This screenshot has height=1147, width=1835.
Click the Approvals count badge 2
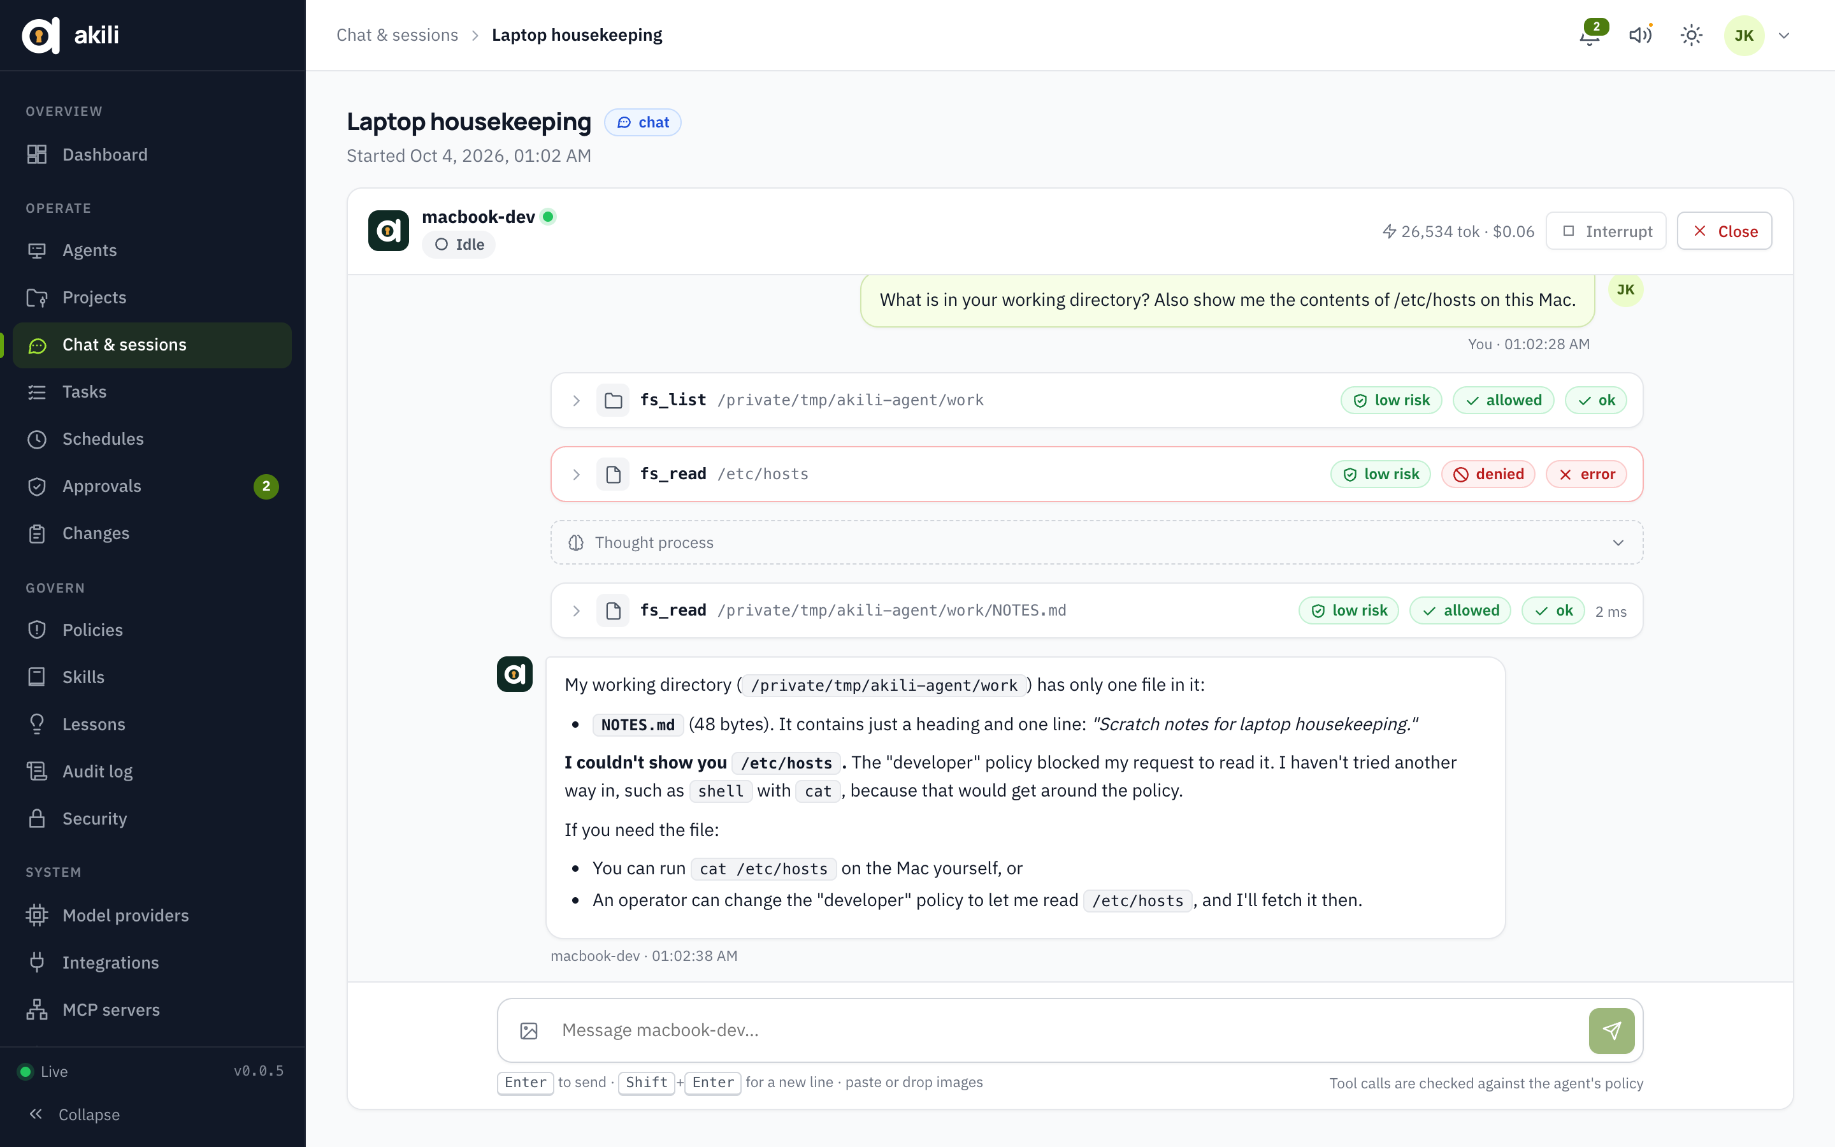coord(266,486)
